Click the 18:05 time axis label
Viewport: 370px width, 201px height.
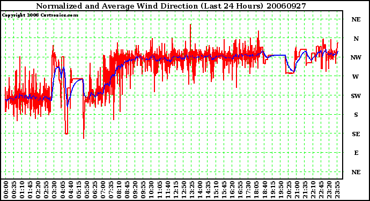[256, 190]
